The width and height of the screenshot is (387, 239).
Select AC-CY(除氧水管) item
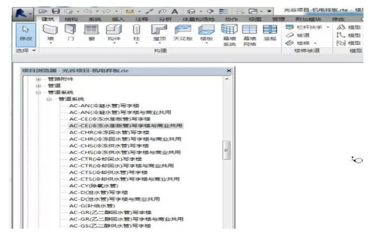[94, 186]
